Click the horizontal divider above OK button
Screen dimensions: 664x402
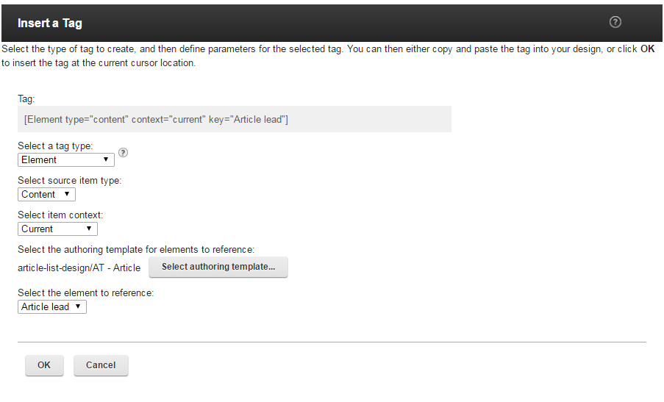click(332, 342)
